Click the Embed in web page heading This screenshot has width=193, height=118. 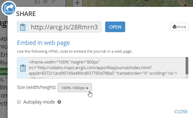[x=43, y=43]
